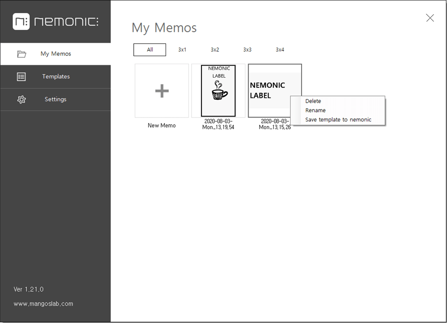Click the nemonic logo icon
The image size is (447, 323).
coord(21,22)
